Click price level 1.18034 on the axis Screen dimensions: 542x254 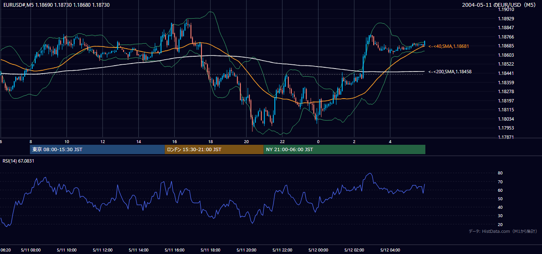(506, 119)
